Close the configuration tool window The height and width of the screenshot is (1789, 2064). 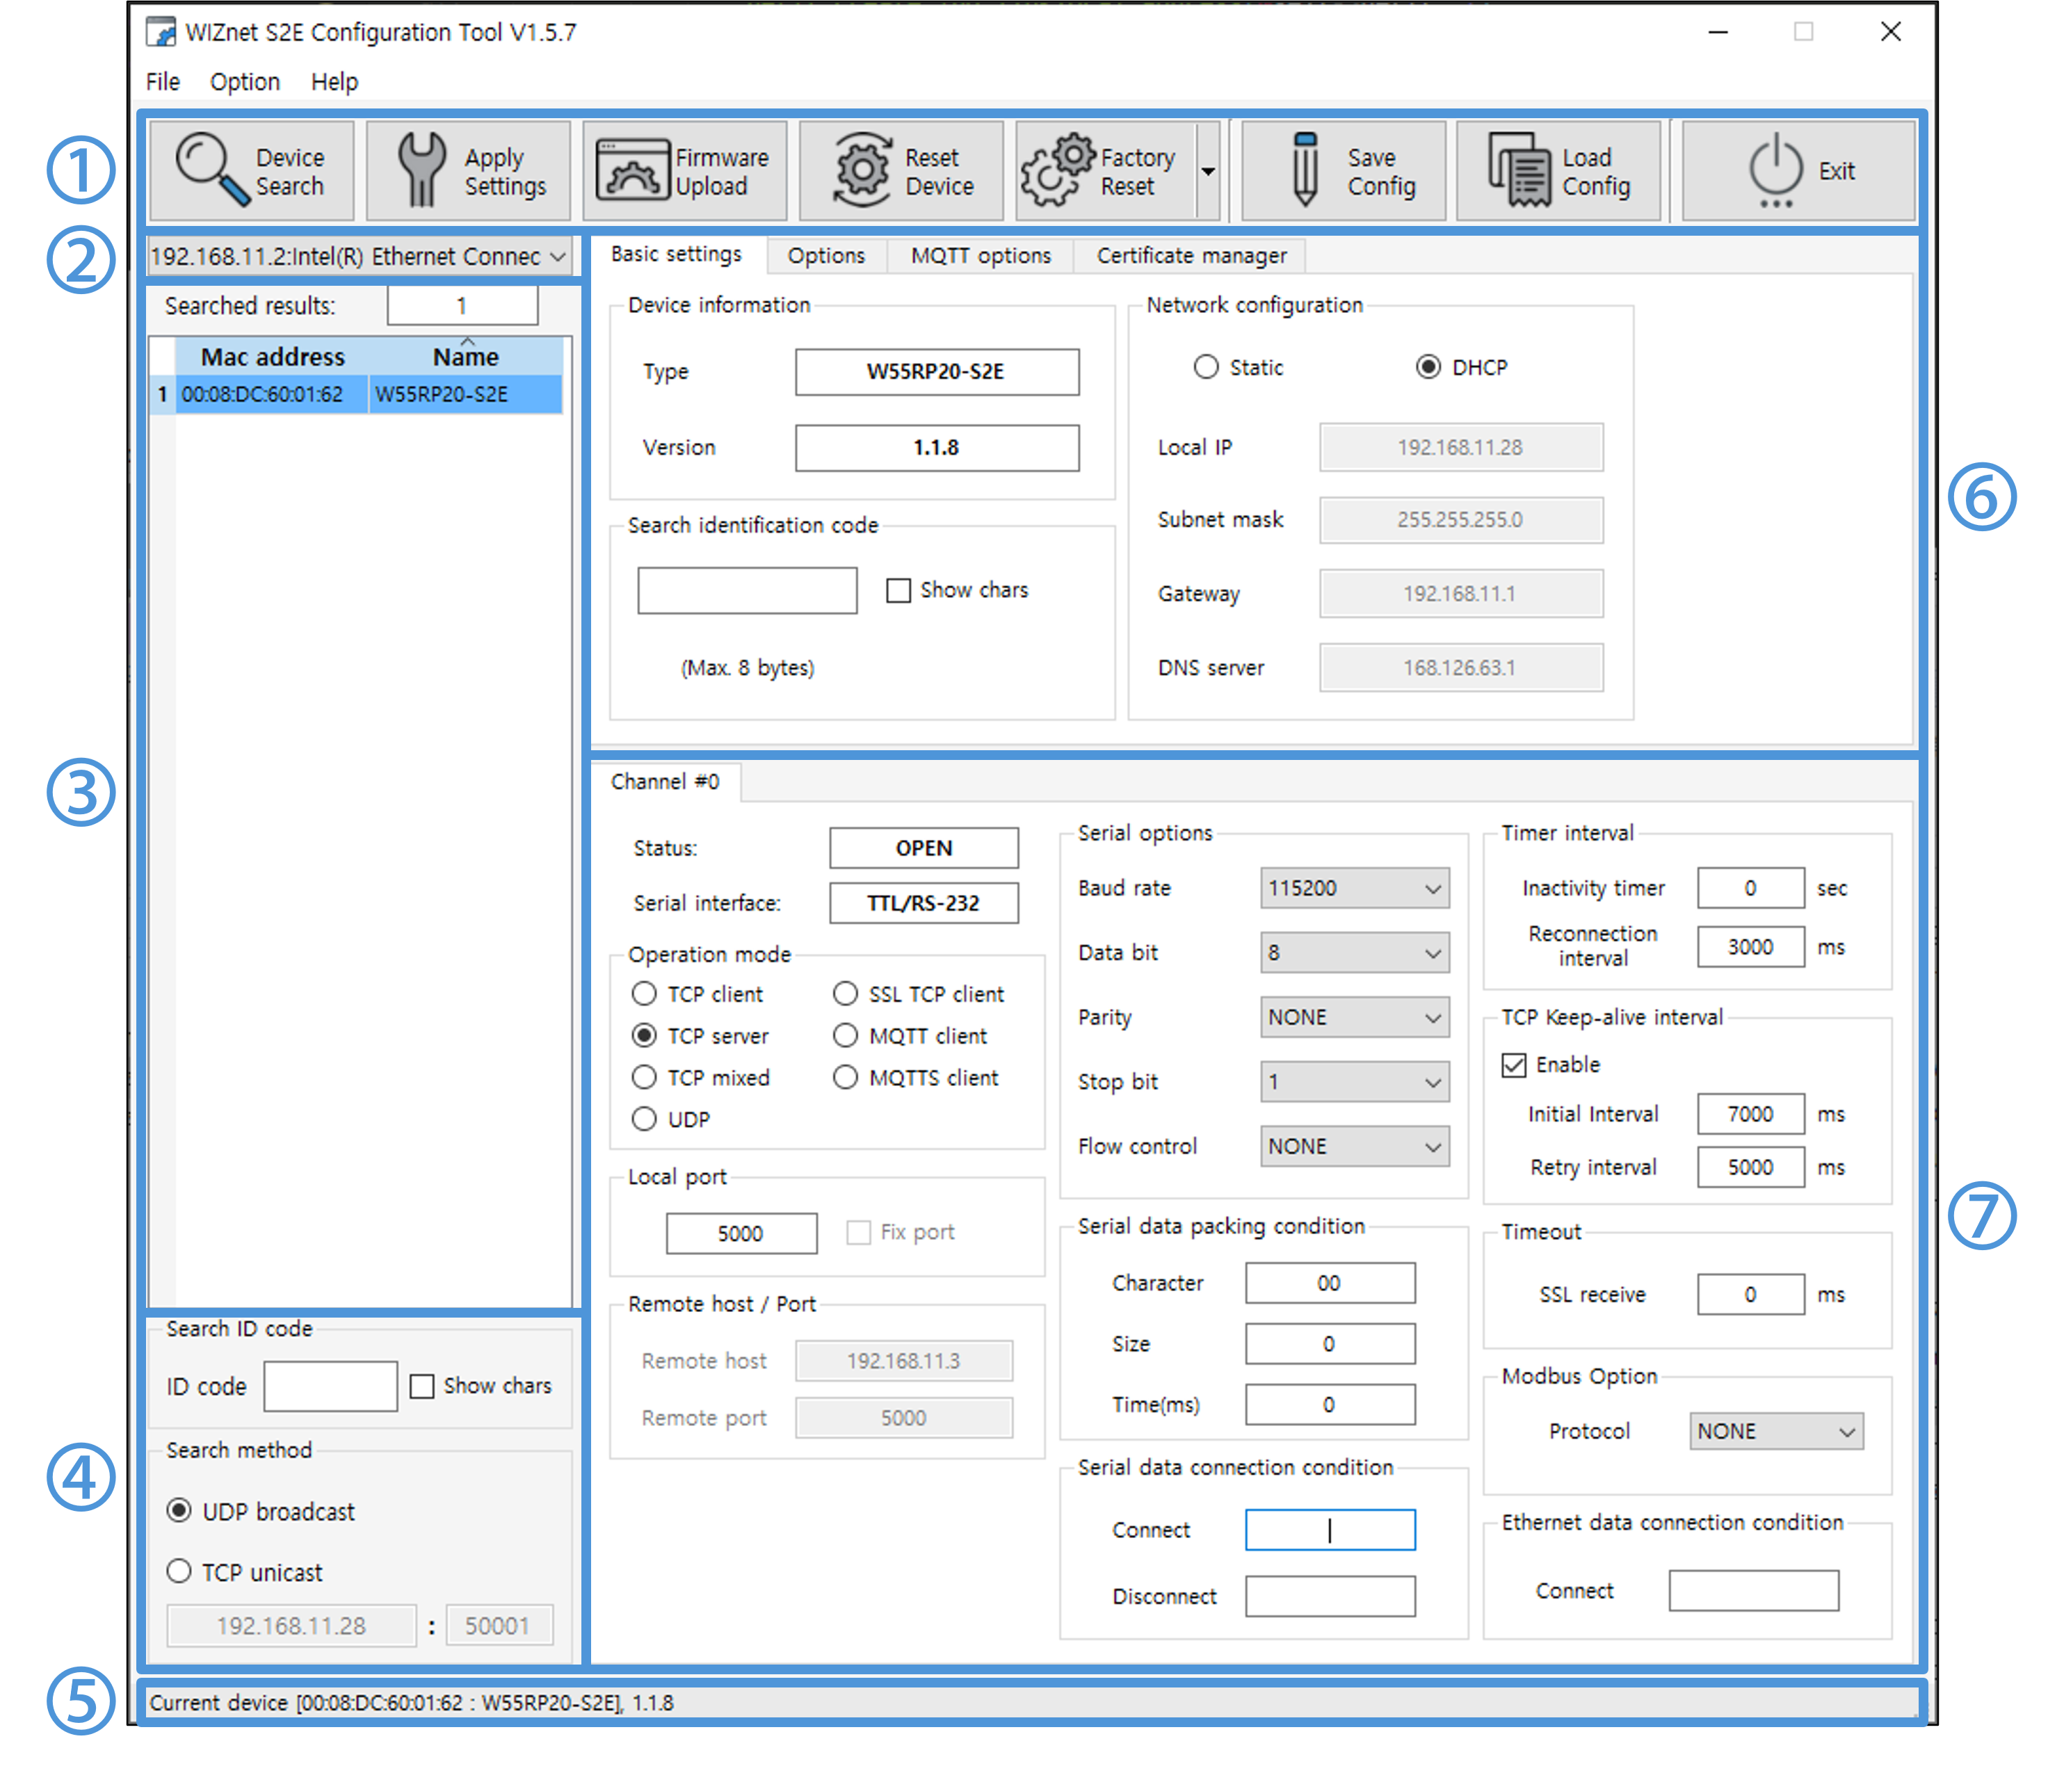click(x=1890, y=32)
